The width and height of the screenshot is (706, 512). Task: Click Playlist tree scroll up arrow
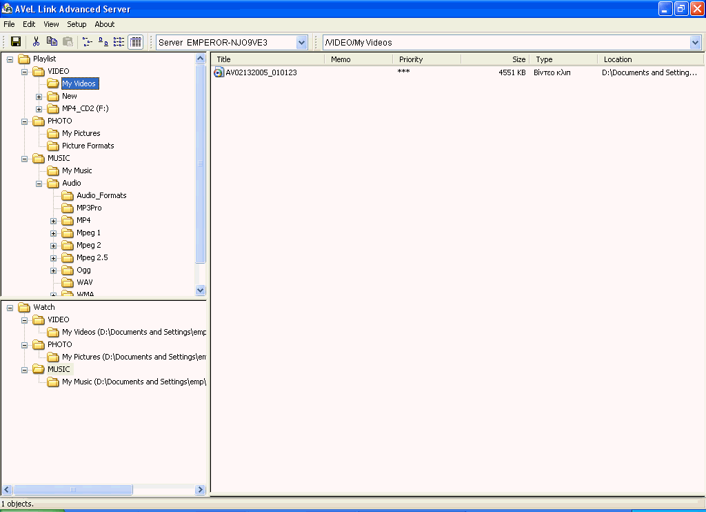pyautogui.click(x=201, y=58)
